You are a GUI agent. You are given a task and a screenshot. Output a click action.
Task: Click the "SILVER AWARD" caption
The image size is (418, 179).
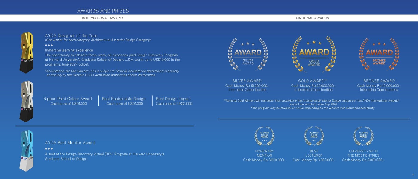click(x=247, y=81)
